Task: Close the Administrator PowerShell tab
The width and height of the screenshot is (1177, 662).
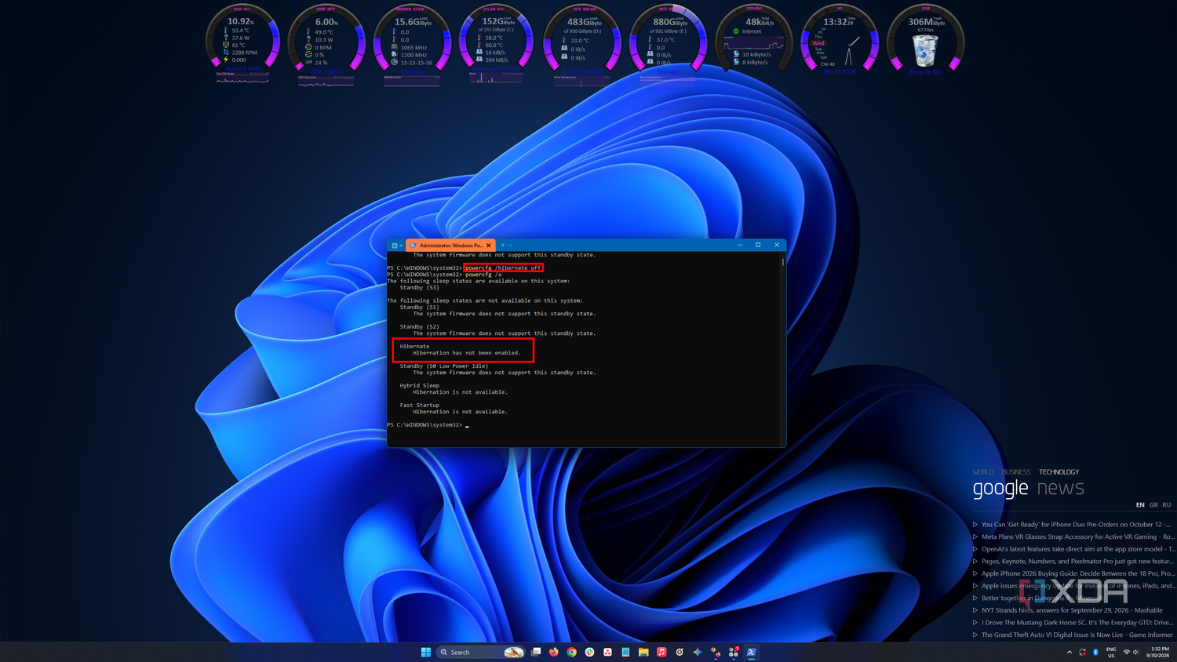Action: (488, 246)
